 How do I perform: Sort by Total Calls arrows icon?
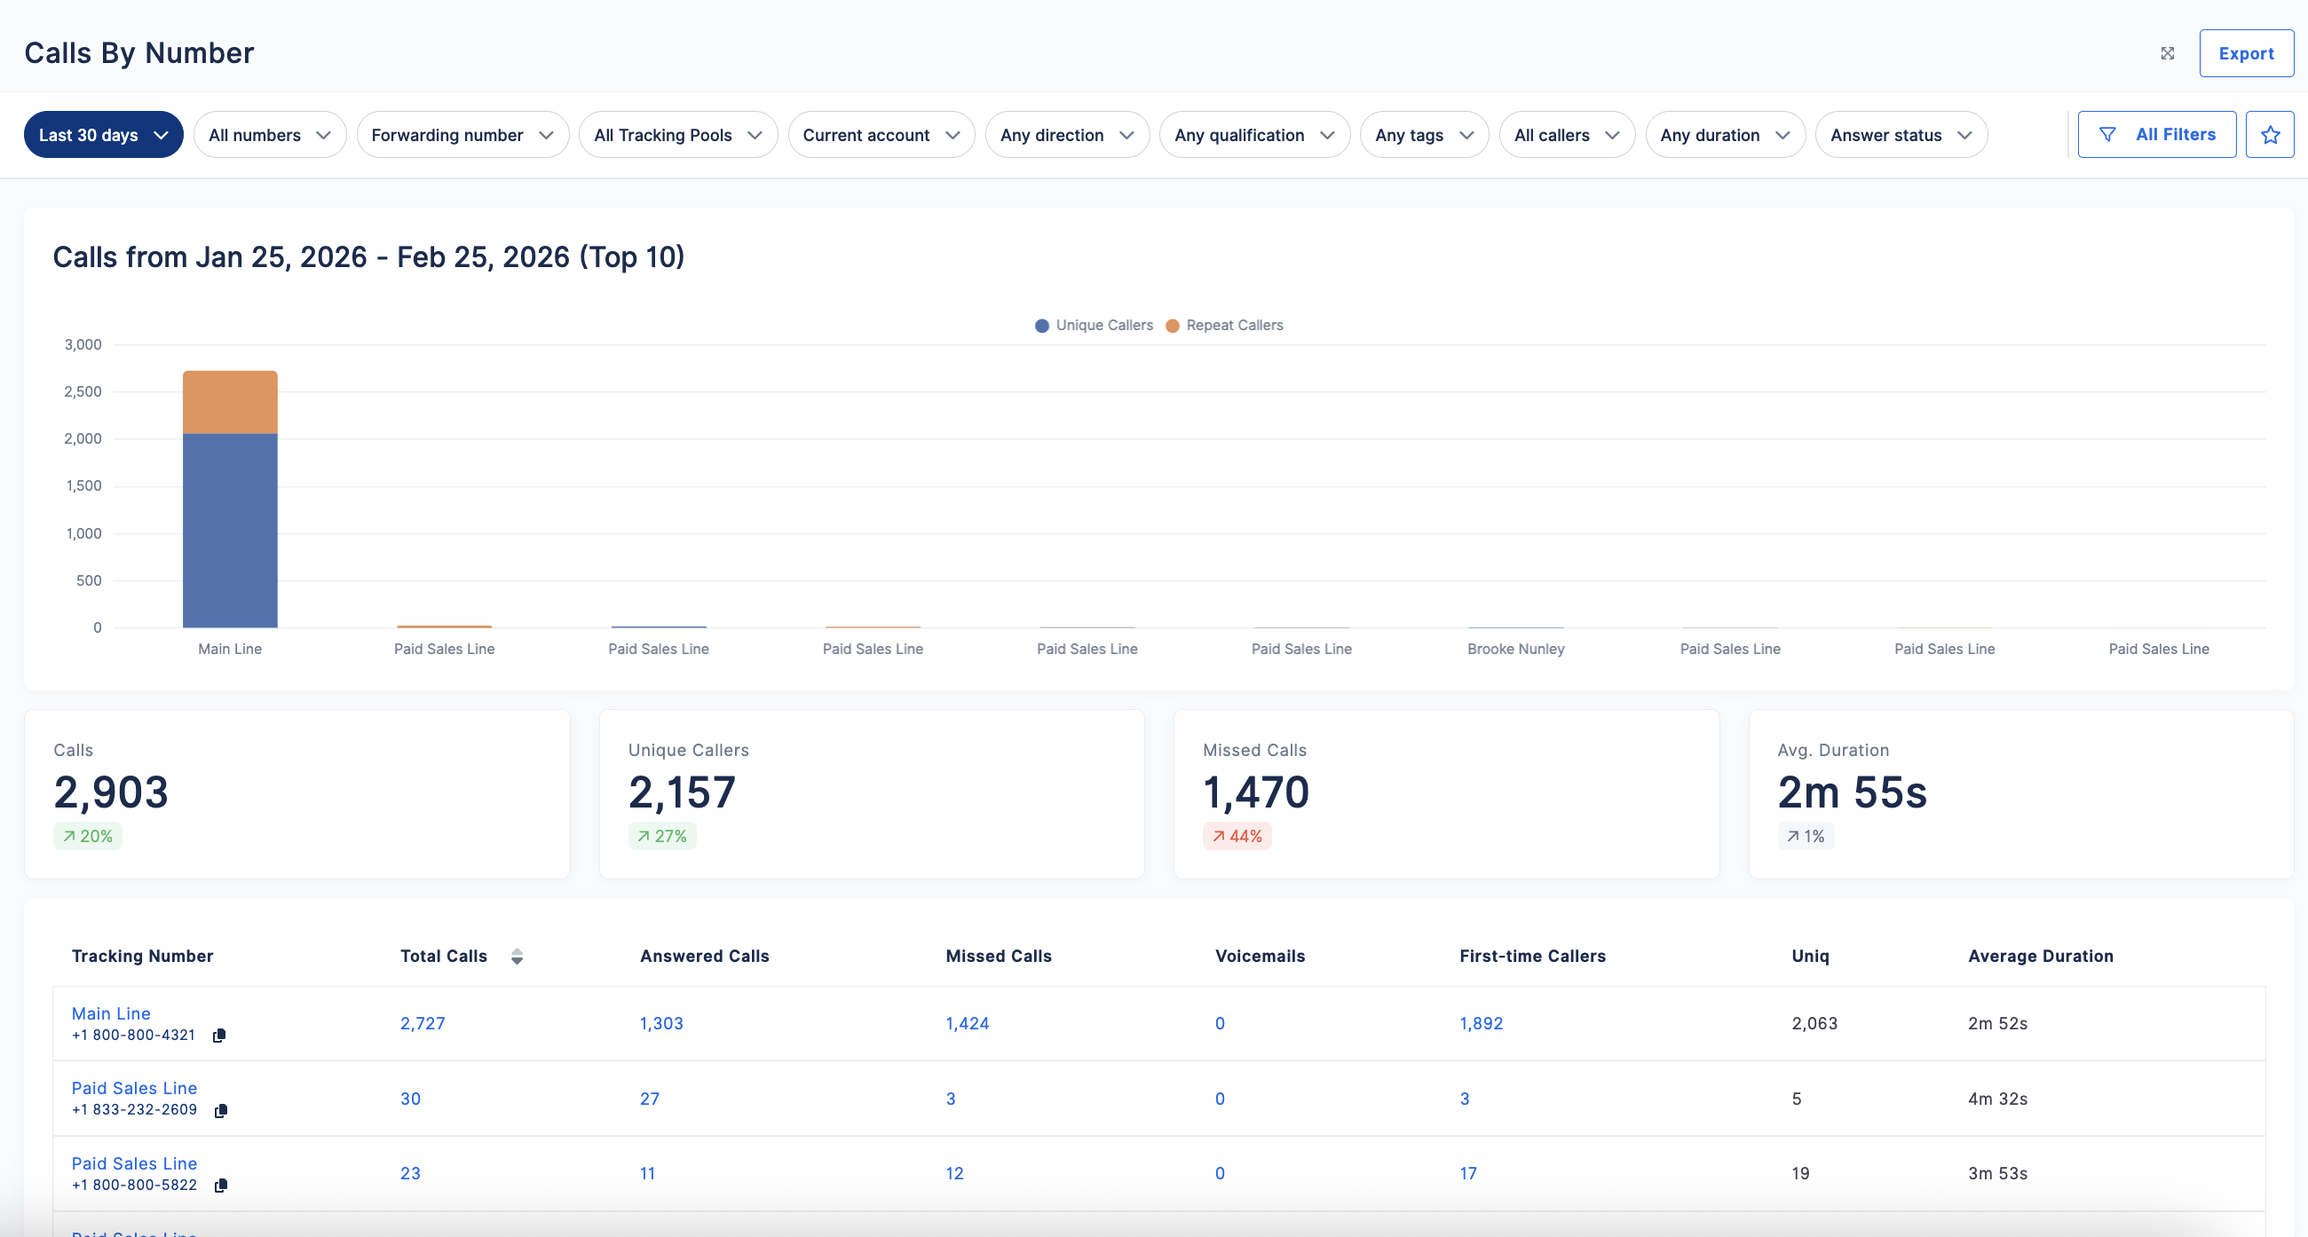point(517,957)
